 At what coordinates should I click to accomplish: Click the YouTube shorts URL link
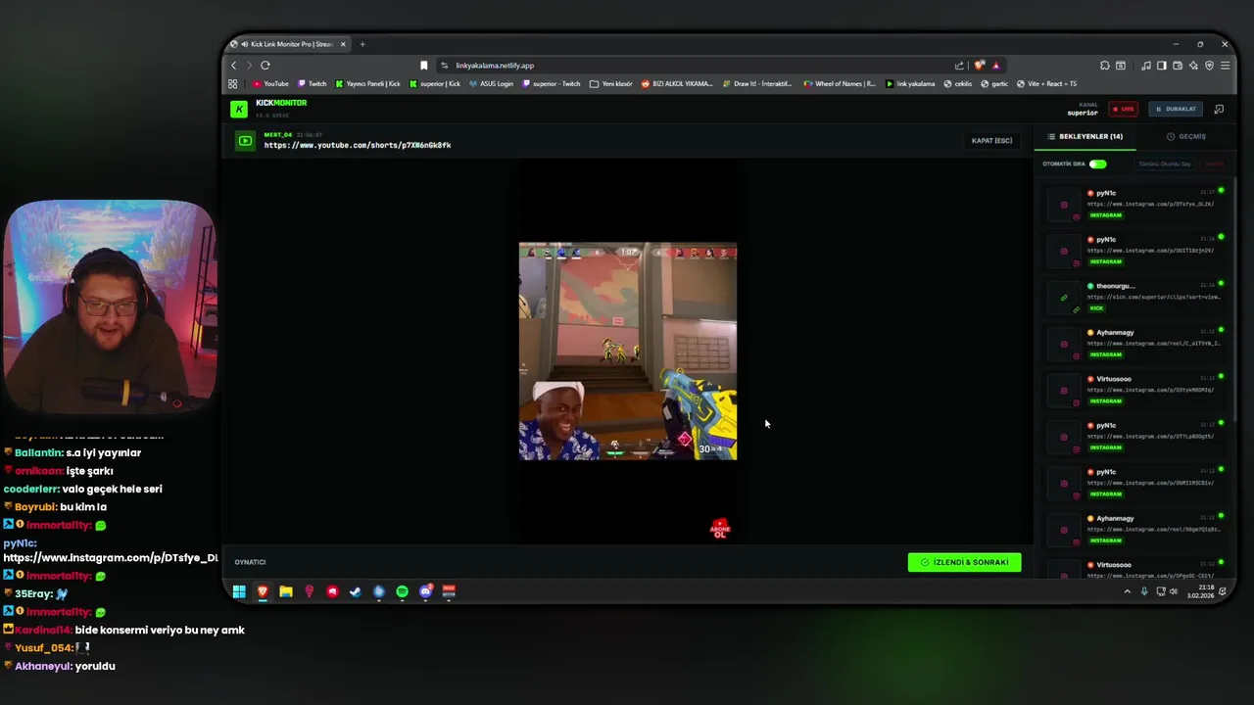[358, 145]
